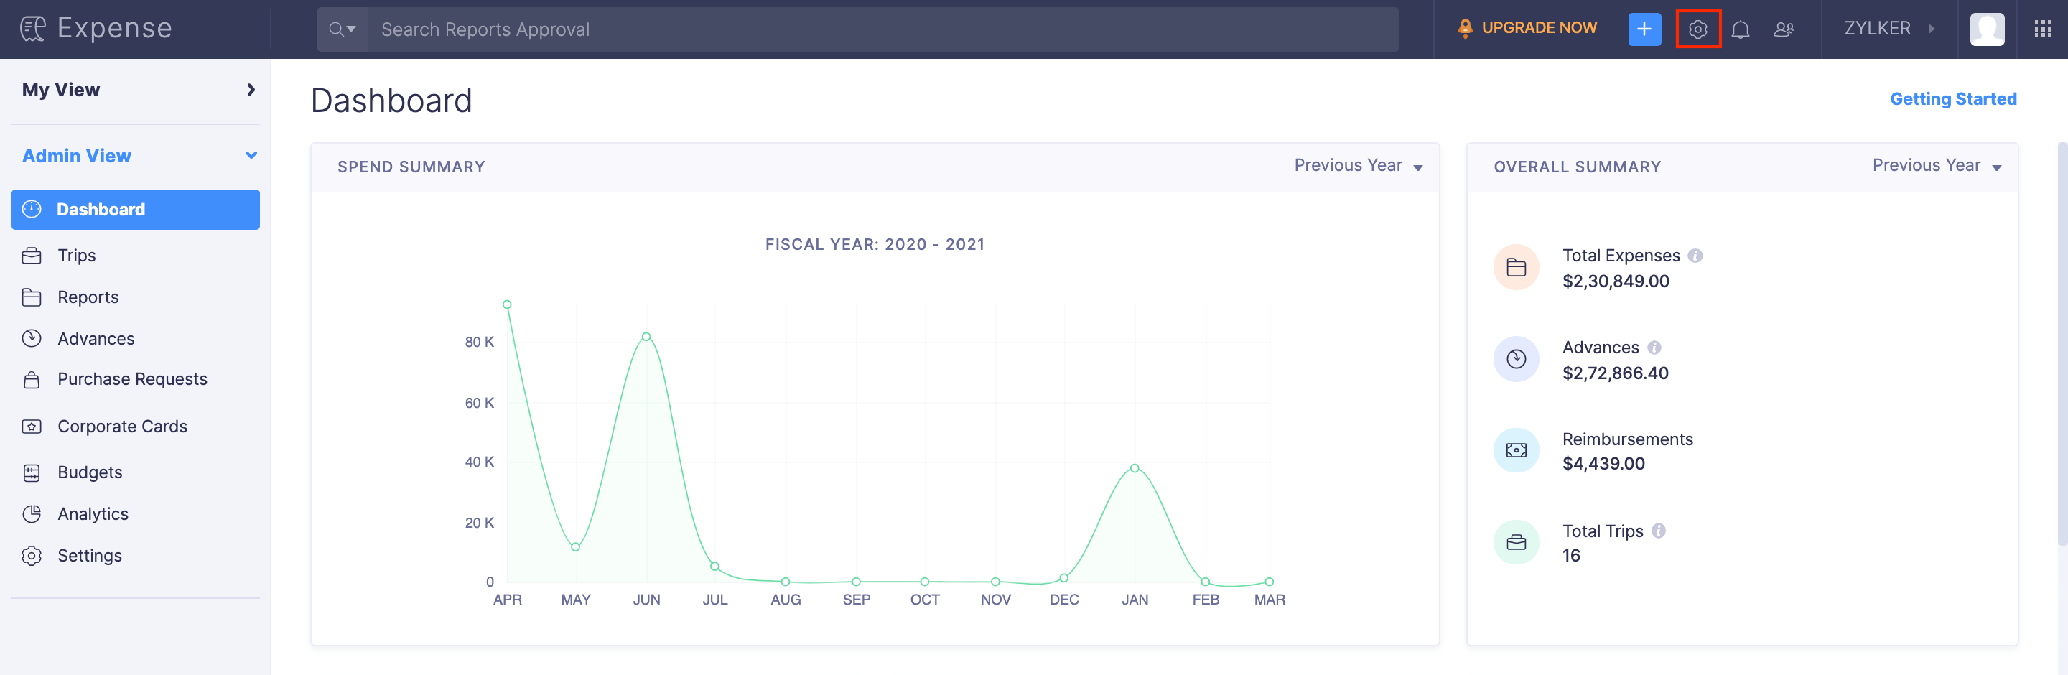Collapse the Admin View section

(251, 156)
